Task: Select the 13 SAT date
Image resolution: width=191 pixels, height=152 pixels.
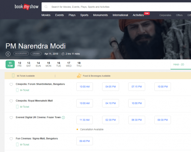Action: coord(28,64)
